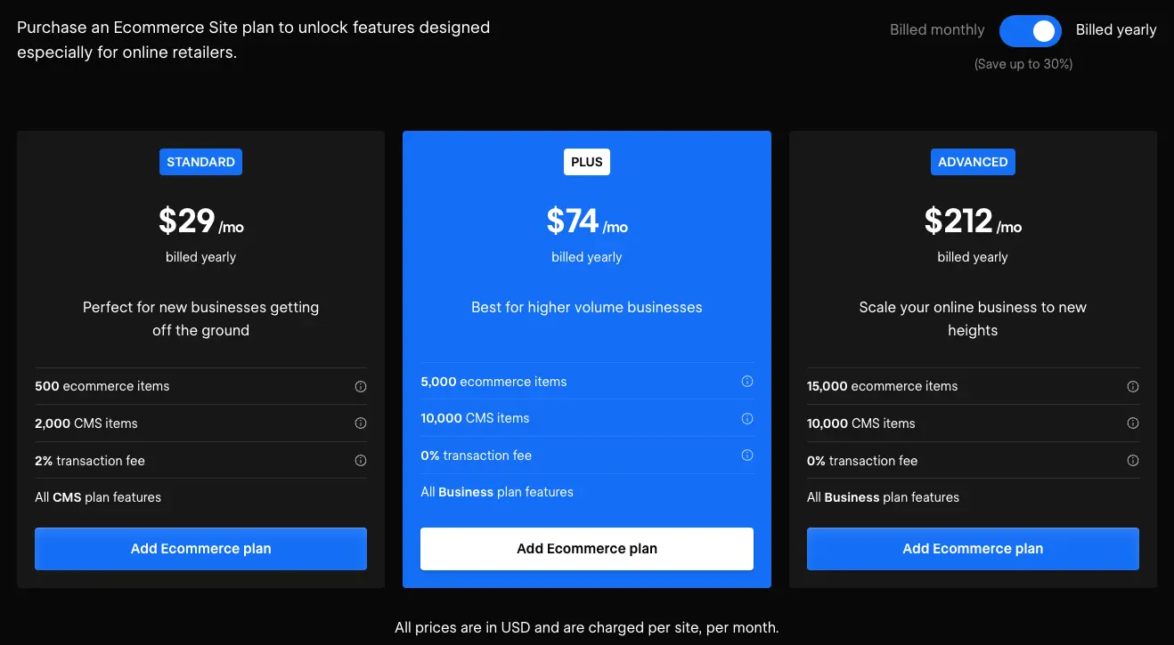Click the ADVANCED plan badge
Viewport: 1174px width, 645px height.
pyautogui.click(x=973, y=162)
